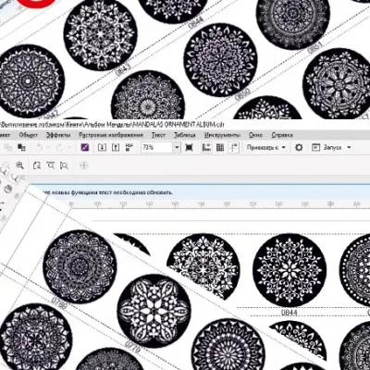Viewport: 370px width, 370px height.
Task: Open the dropdown arrow beside Запуск
Action: tap(349, 147)
